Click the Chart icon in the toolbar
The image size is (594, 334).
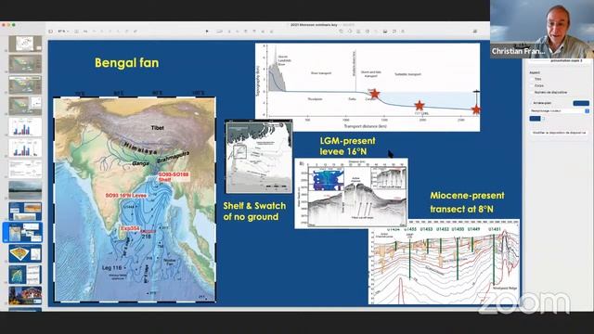click(350, 32)
